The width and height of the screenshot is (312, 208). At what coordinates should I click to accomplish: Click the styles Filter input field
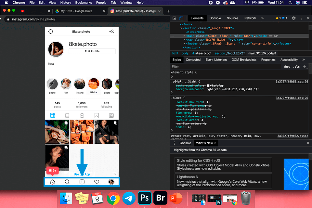224,67
